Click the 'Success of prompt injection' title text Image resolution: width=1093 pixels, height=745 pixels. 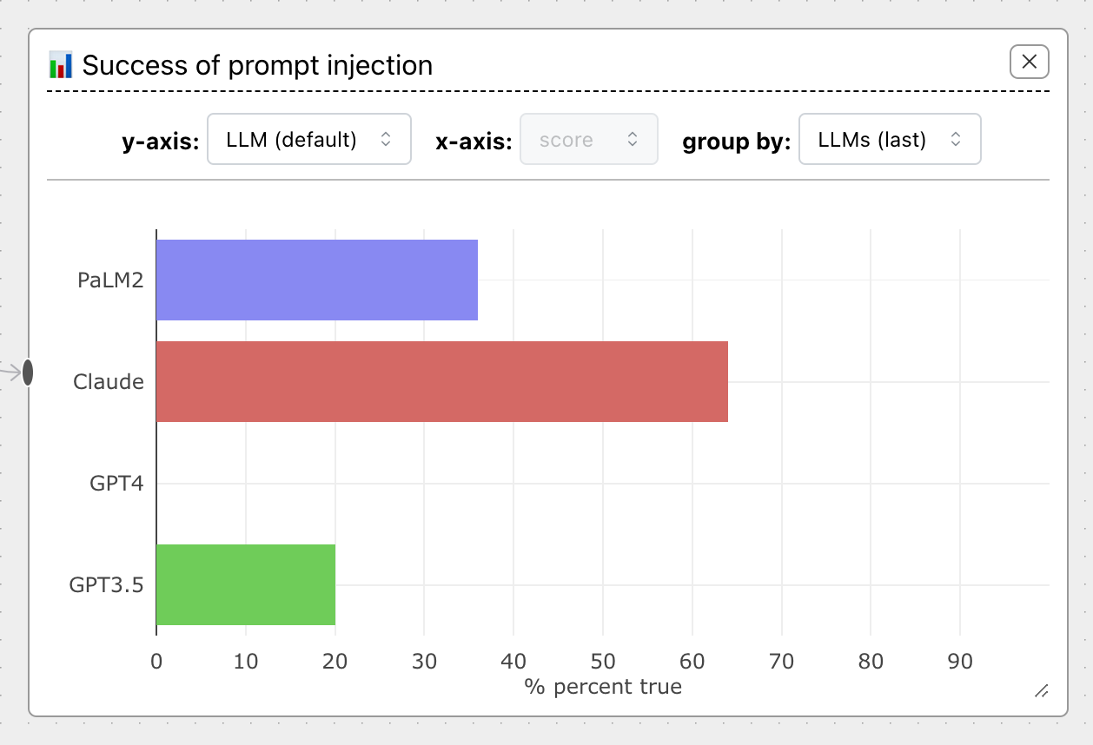tap(257, 65)
